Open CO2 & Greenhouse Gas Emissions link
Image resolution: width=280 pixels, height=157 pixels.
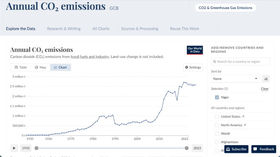[x=225, y=7]
